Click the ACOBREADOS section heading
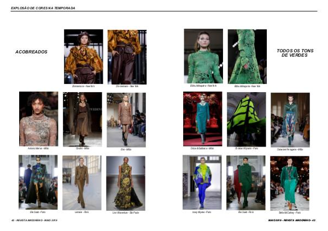The height and width of the screenshot is (231, 328). click(x=32, y=52)
